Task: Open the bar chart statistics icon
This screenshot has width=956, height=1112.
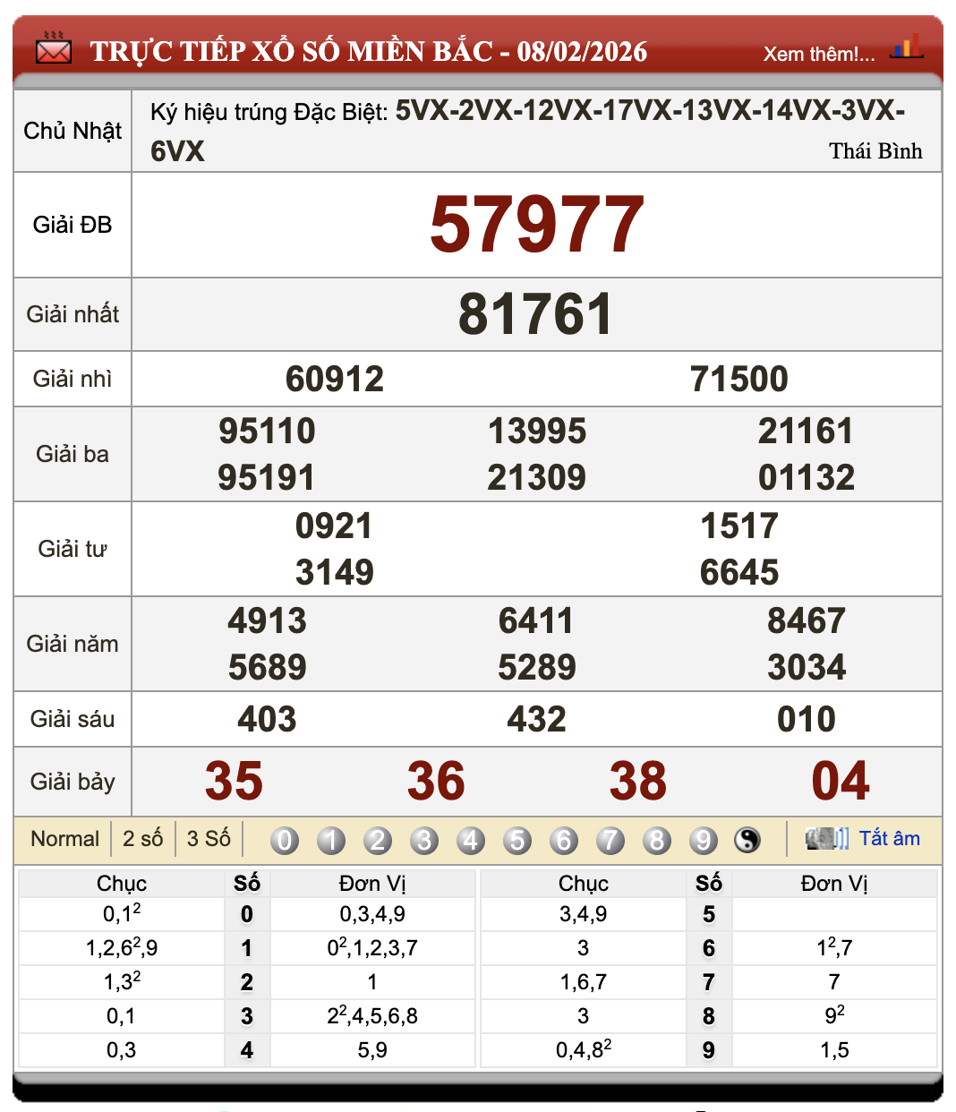Action: point(906,48)
